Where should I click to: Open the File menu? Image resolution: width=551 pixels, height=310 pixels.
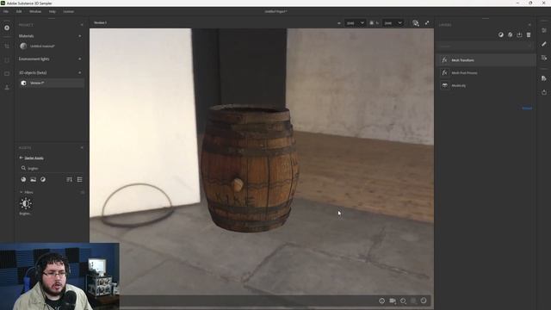click(6, 11)
